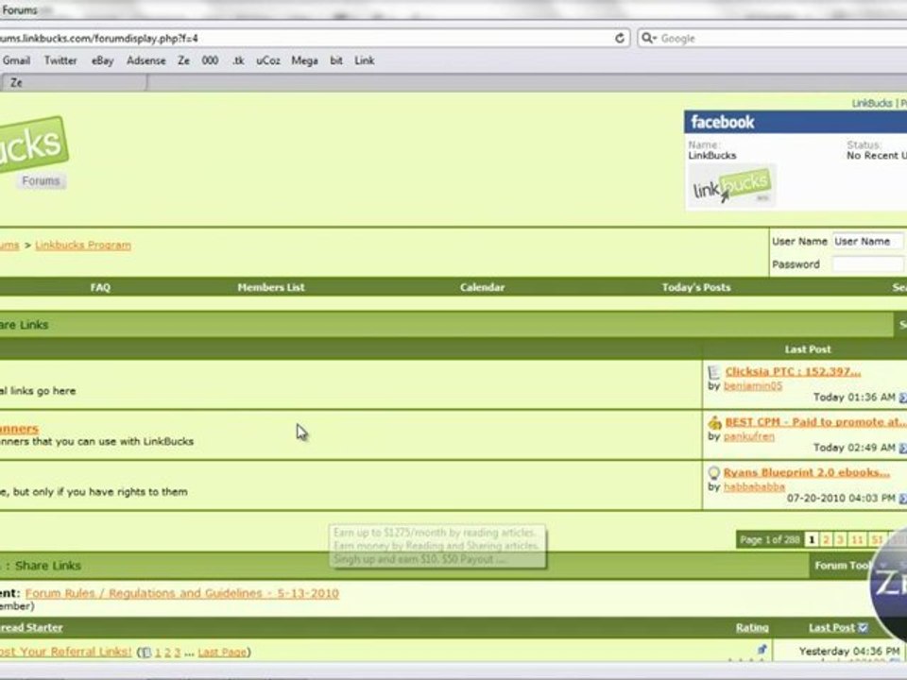Go to page 2 of the forum

826,539
